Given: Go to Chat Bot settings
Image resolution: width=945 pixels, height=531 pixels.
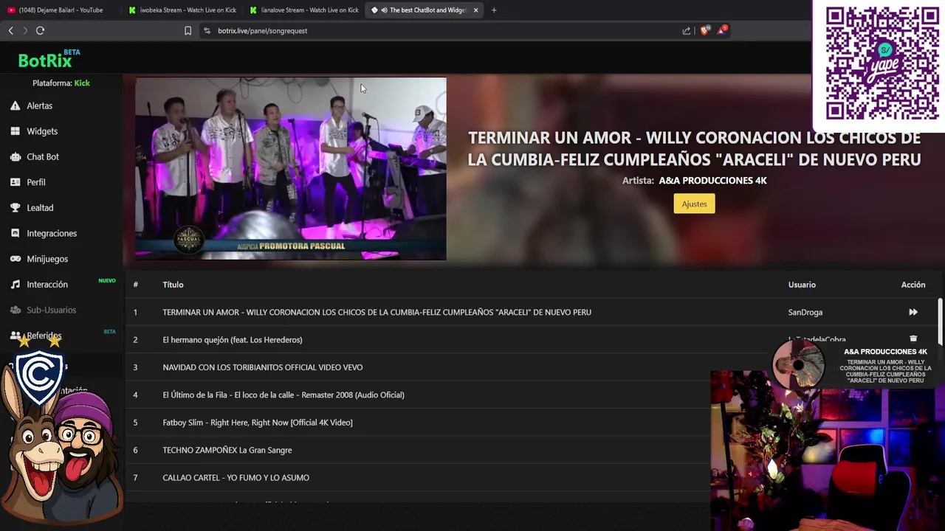Looking at the screenshot, I should pyautogui.click(x=42, y=156).
